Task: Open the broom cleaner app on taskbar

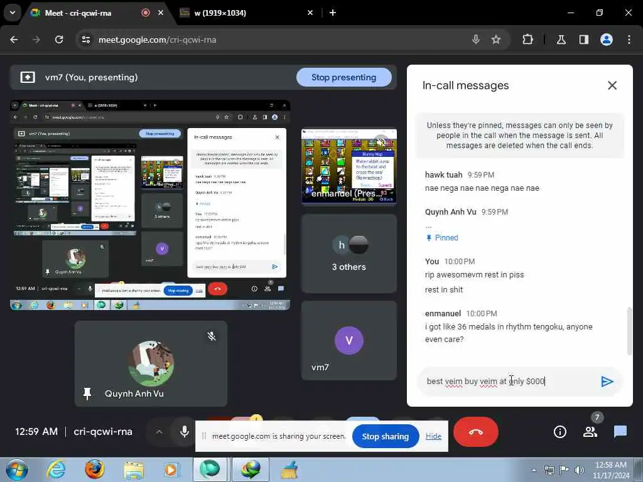Action: tap(289, 469)
